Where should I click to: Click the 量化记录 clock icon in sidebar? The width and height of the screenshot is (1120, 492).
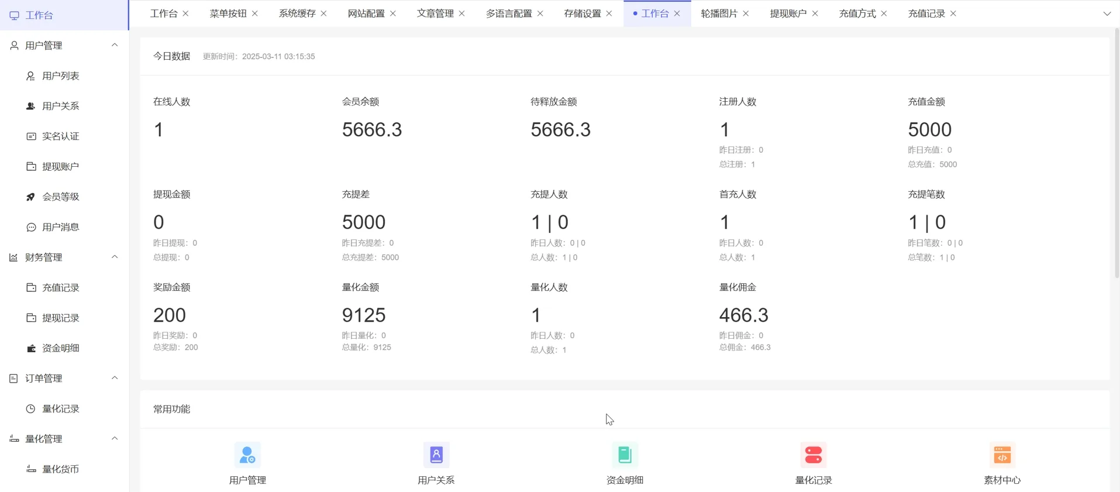coord(31,409)
